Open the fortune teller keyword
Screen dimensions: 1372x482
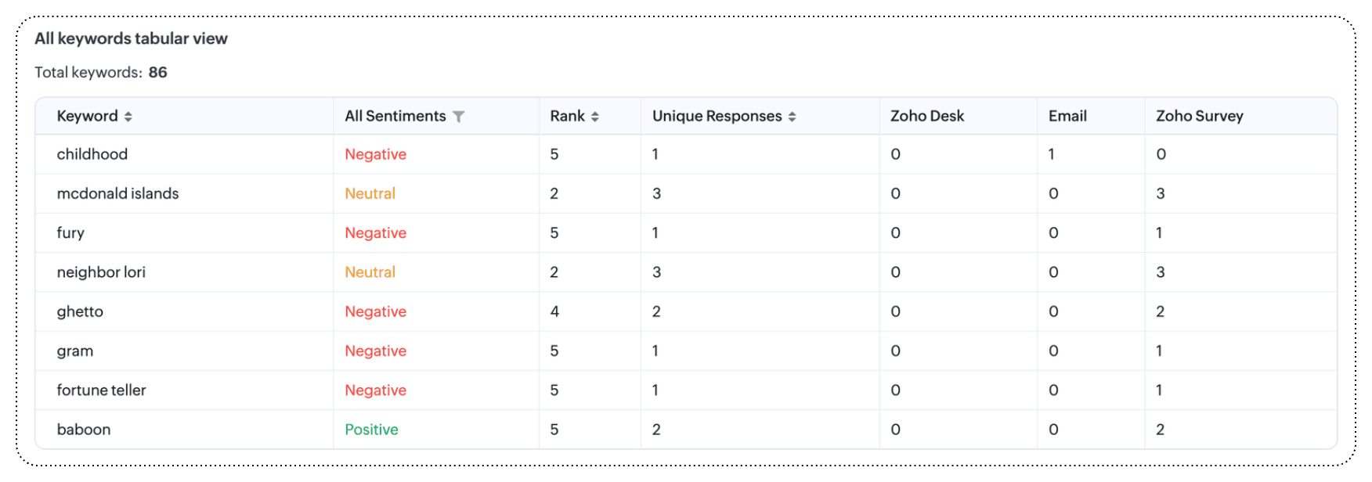(101, 390)
